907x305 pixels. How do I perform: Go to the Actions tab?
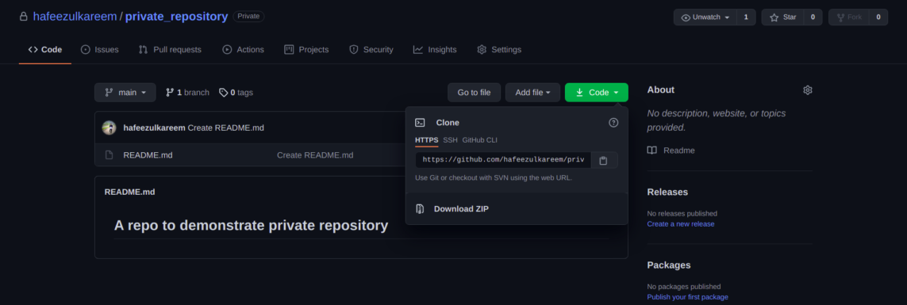click(243, 50)
